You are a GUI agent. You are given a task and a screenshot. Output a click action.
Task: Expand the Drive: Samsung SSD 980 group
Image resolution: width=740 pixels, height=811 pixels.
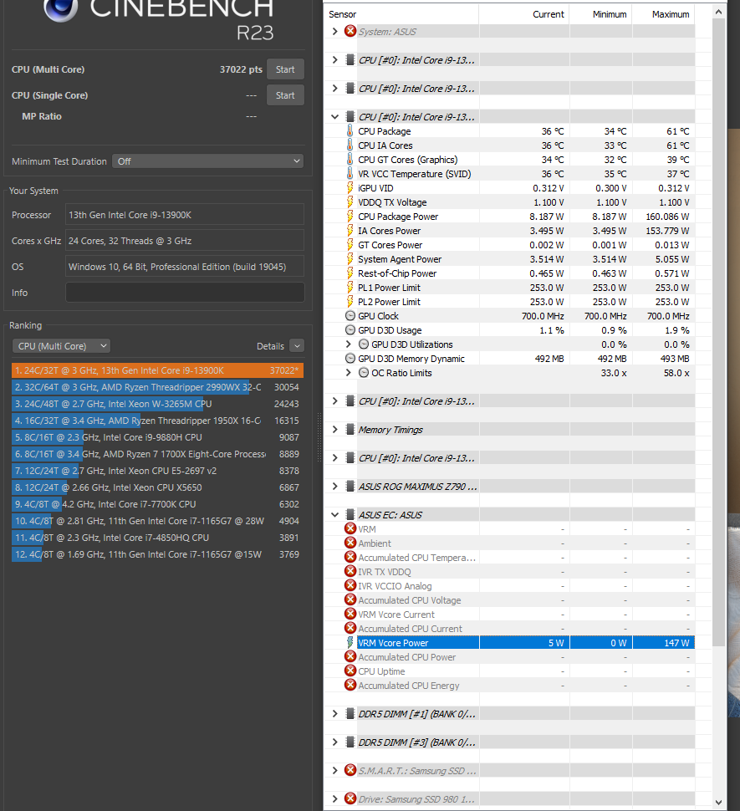(x=334, y=799)
